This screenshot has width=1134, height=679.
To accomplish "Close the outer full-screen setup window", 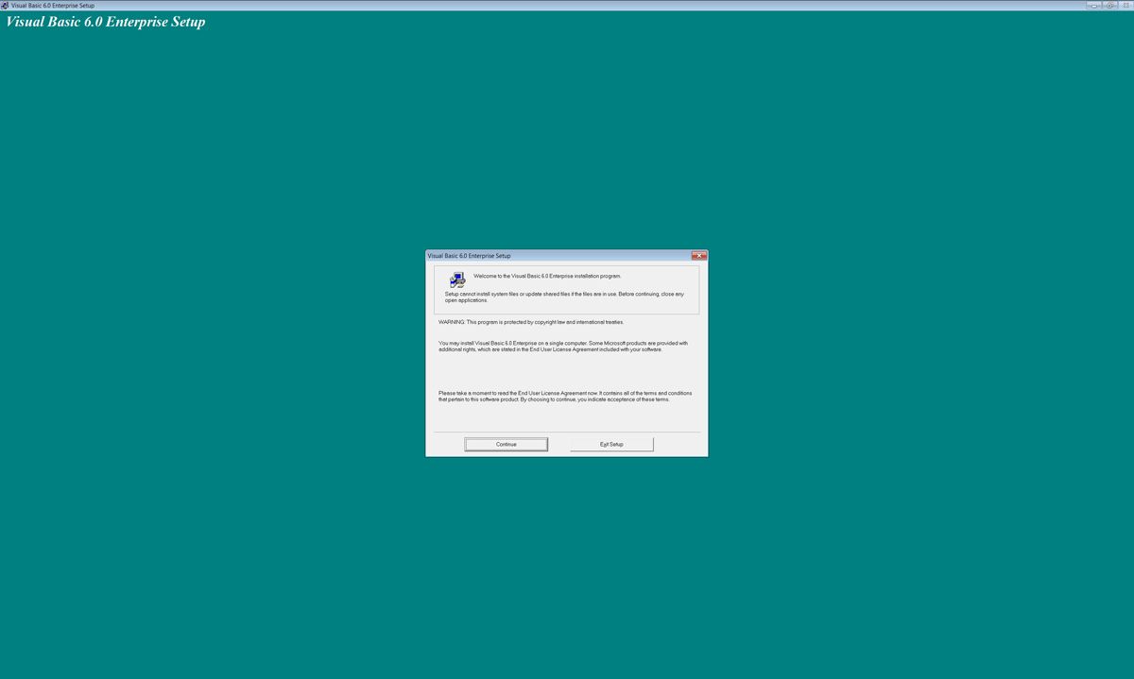I will (x=1125, y=5).
